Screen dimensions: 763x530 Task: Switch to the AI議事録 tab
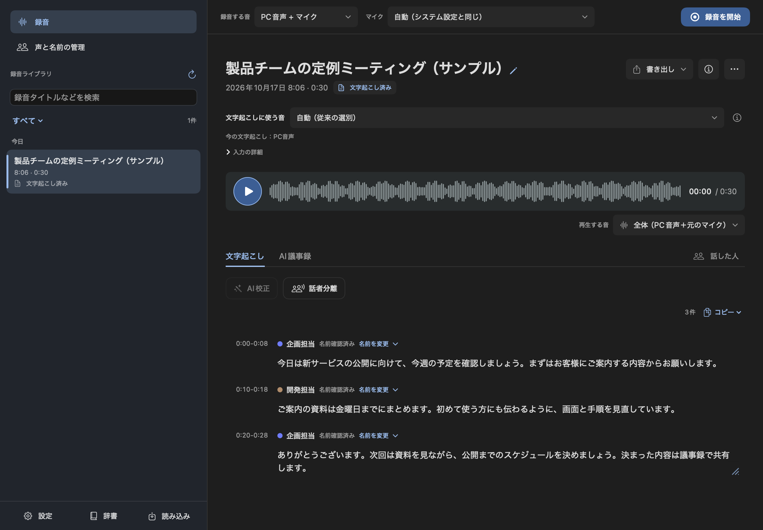tap(295, 256)
